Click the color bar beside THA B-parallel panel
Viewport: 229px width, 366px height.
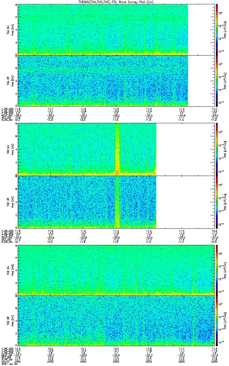pos(217,81)
